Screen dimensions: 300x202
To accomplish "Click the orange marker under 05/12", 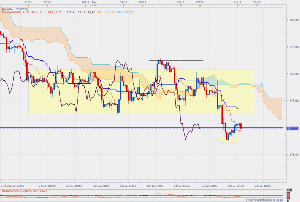I will (x=124, y=6).
